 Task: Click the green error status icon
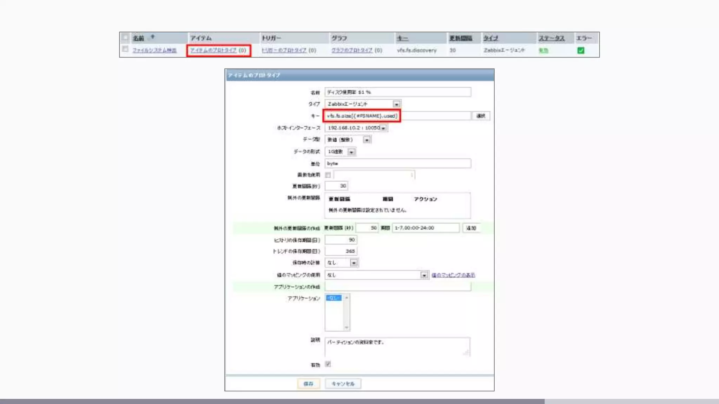click(x=581, y=50)
